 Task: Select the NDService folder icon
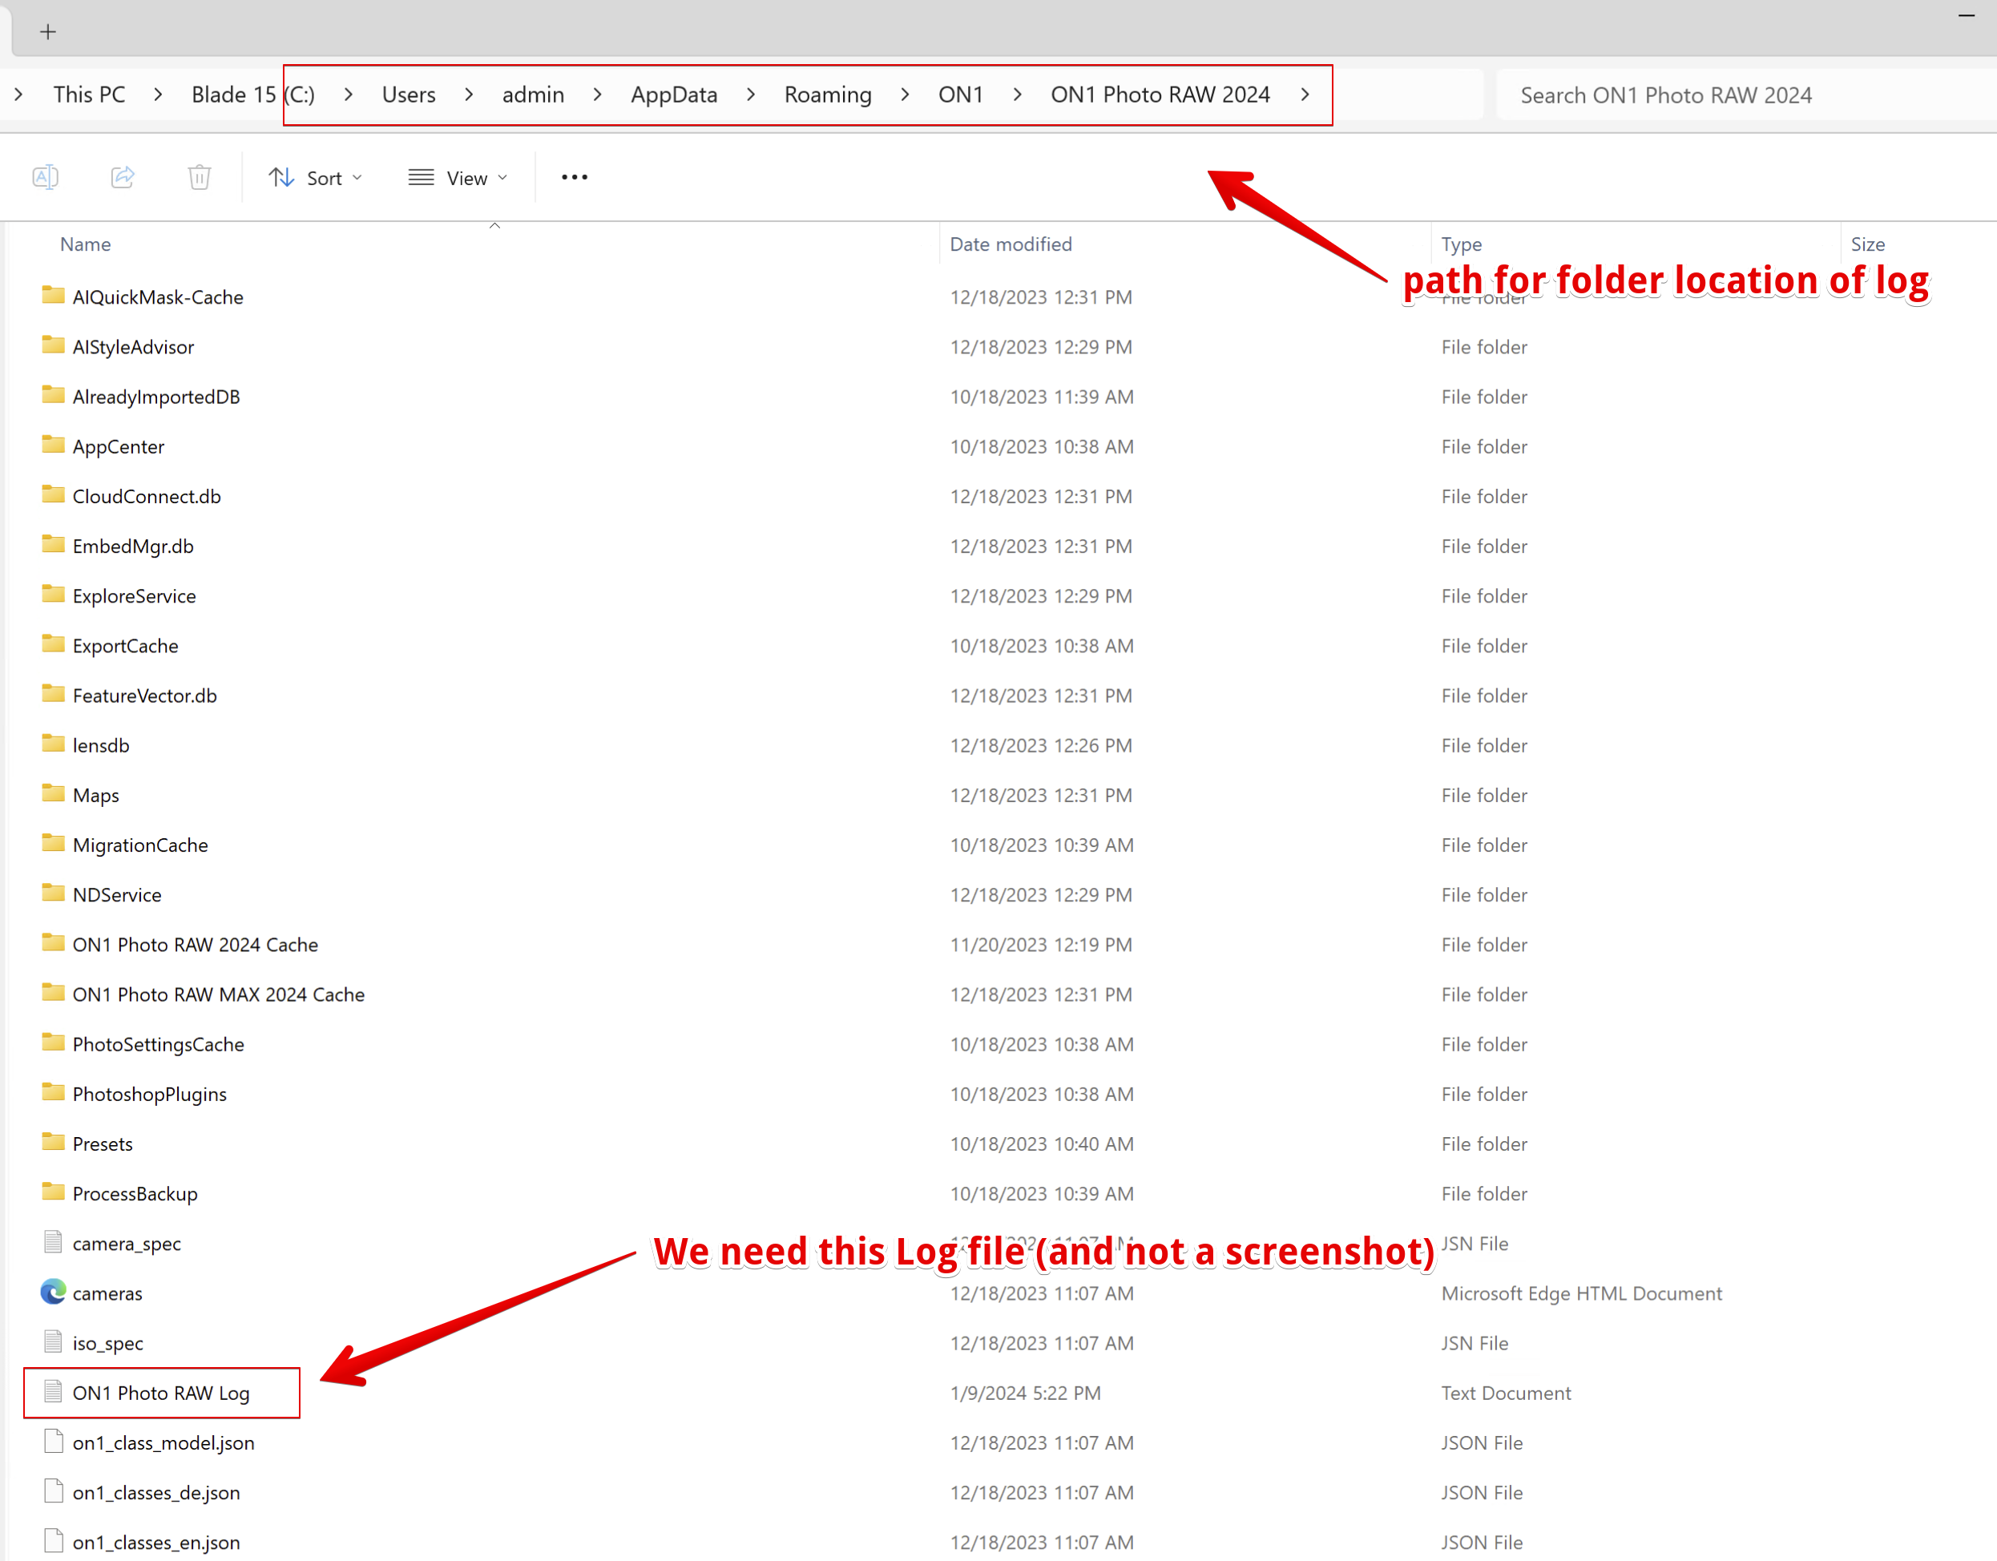pos(53,893)
